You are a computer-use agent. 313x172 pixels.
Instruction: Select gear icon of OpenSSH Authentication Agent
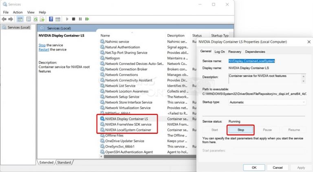[x=102, y=152]
